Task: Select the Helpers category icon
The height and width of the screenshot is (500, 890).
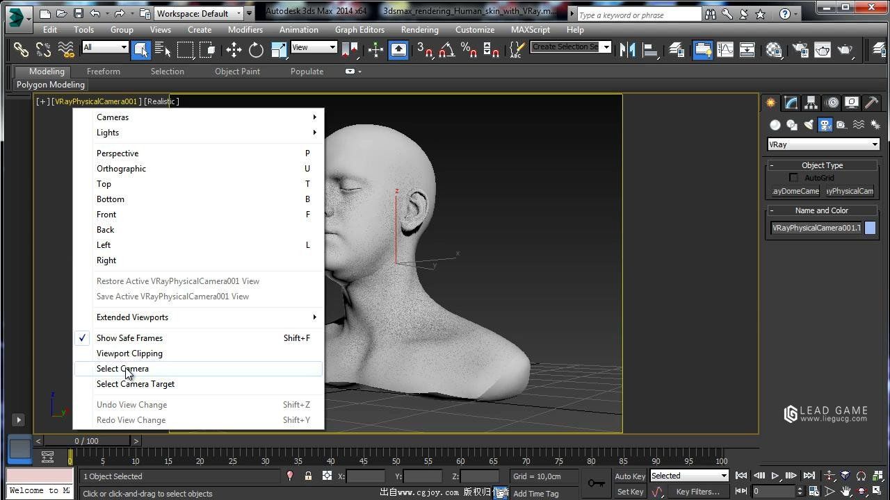Action: 841,125
